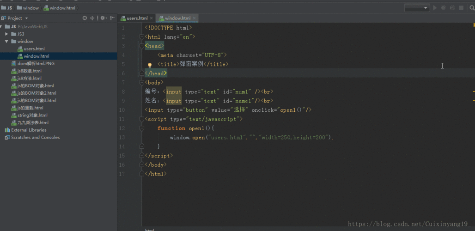The height and width of the screenshot is (231, 475).
Task: Run with coverage icon
Action: click(452, 8)
